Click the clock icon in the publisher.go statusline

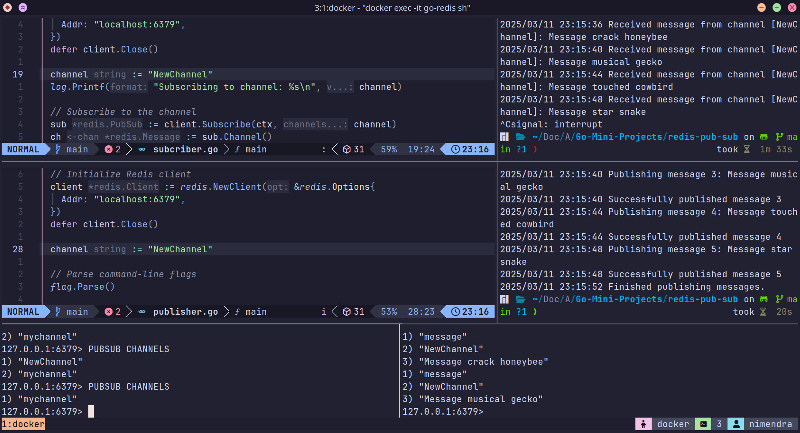[x=455, y=311]
